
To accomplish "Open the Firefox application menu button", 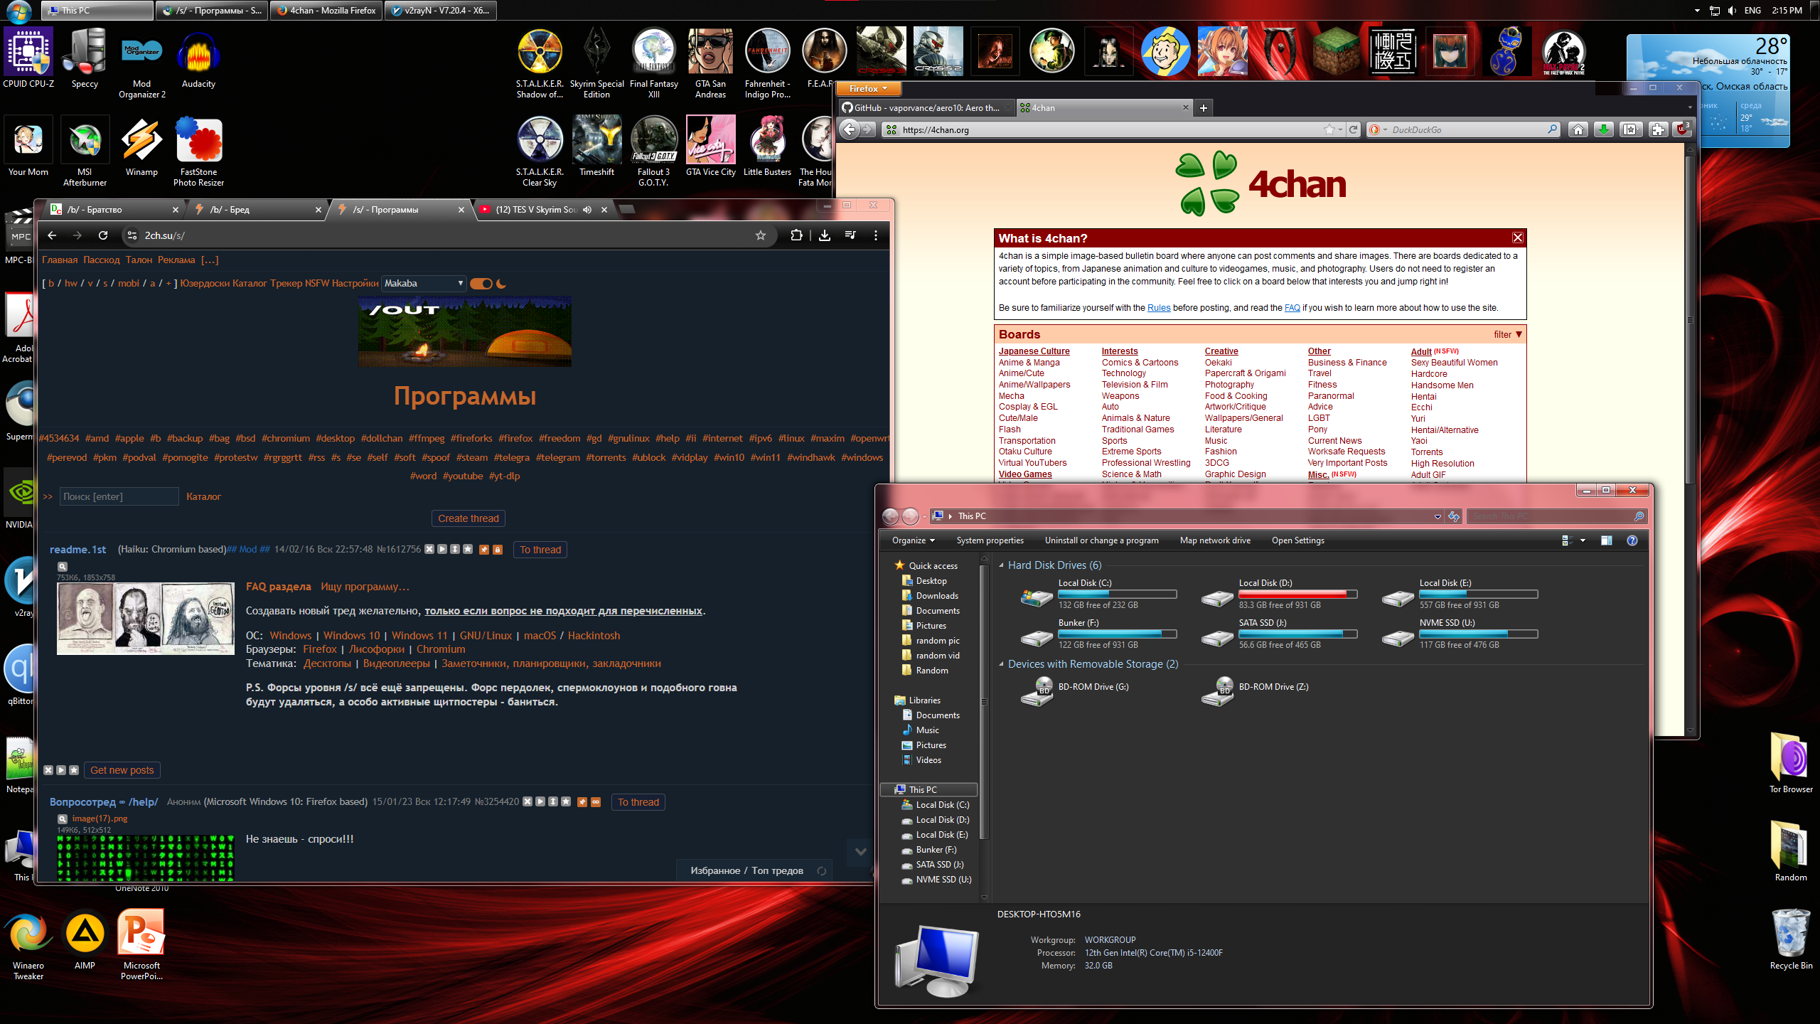I will tap(869, 89).
